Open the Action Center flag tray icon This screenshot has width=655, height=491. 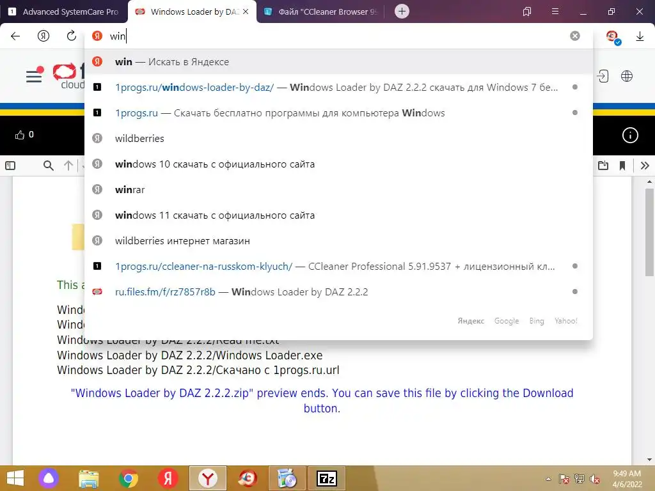coord(564,479)
